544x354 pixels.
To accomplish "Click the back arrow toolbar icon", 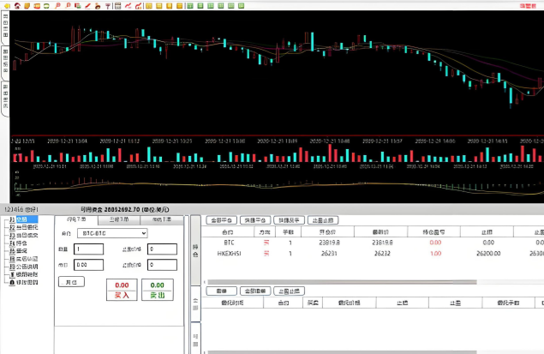I will tap(6, 6).
